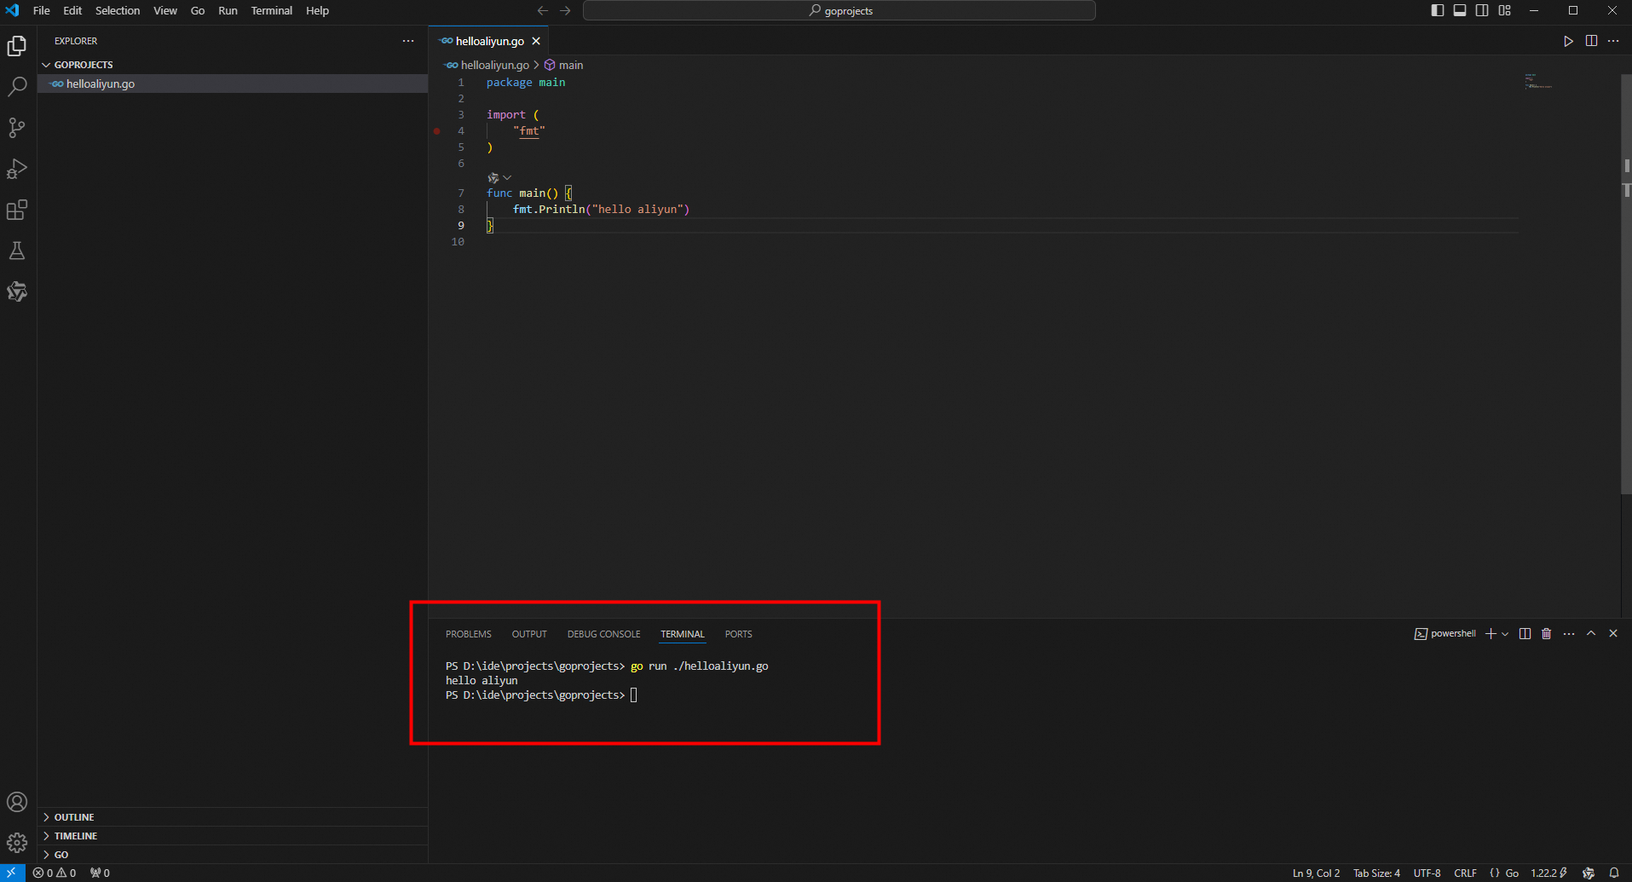Open the Search view in activity bar
Screen dimensions: 1632x882
coord(17,86)
